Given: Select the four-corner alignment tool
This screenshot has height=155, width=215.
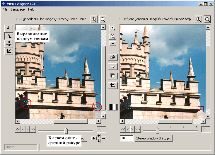Looking at the screenshot, I should pyautogui.click(x=8, y=44).
